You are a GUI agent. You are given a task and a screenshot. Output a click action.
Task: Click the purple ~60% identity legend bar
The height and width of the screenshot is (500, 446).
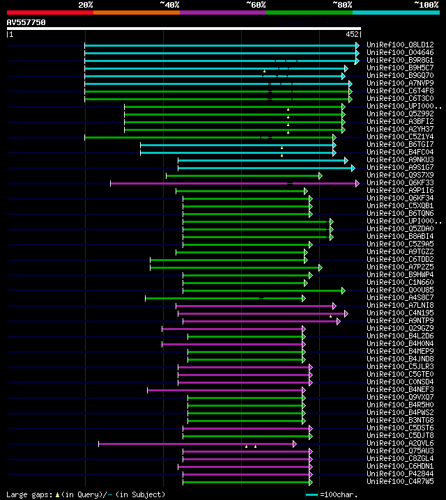(223, 13)
